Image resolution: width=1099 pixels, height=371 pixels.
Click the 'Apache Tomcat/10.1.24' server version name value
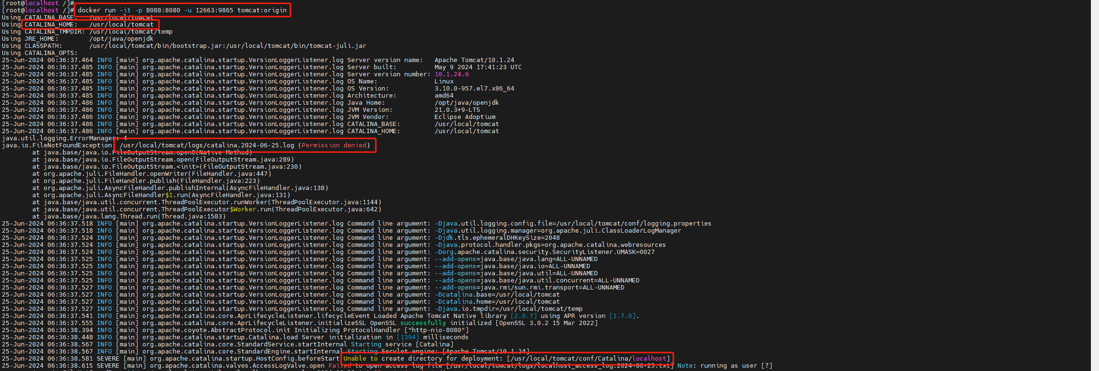click(x=475, y=60)
